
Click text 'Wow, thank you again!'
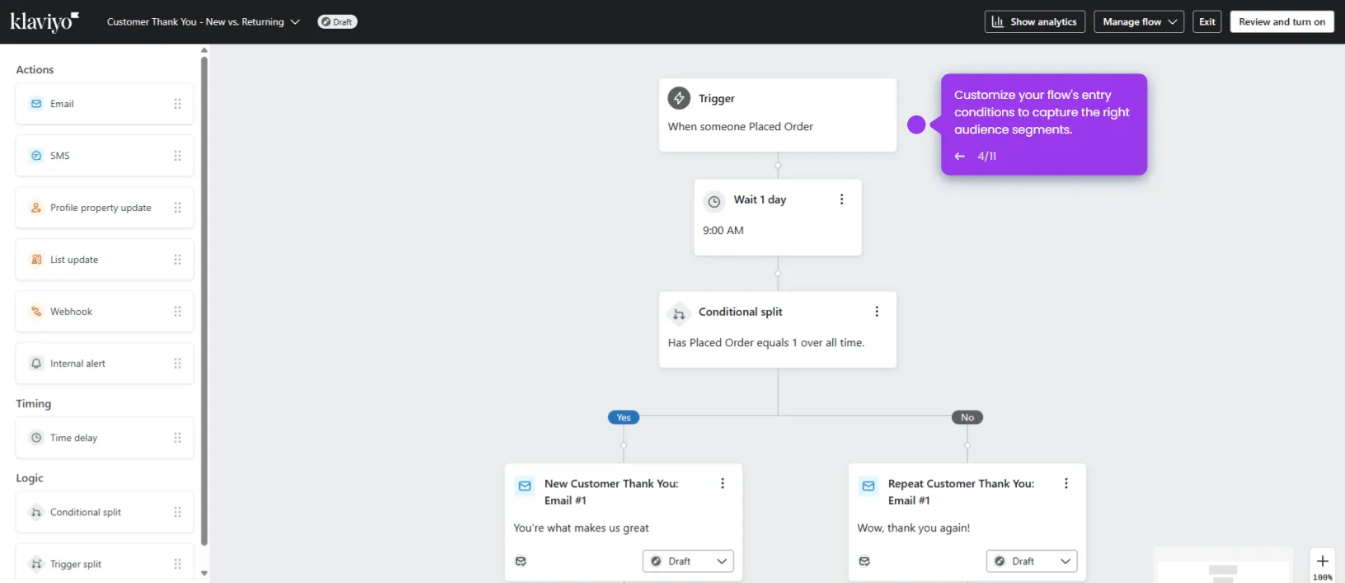tap(914, 529)
